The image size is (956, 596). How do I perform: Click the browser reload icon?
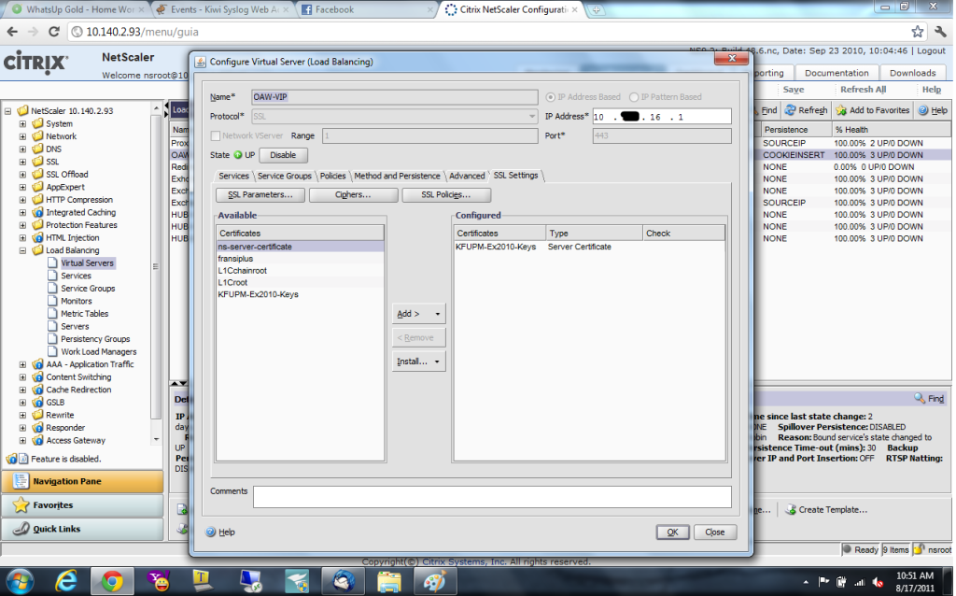[x=53, y=32]
